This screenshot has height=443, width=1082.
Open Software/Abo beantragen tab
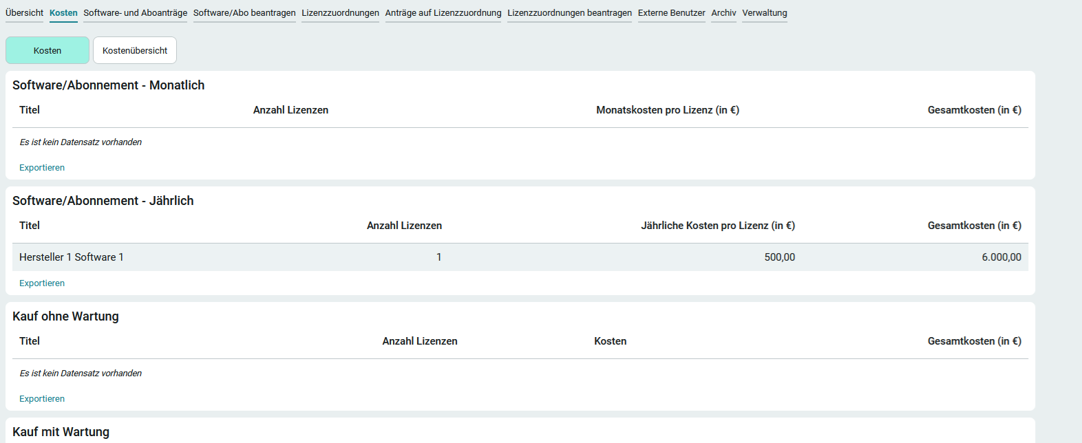pos(244,13)
